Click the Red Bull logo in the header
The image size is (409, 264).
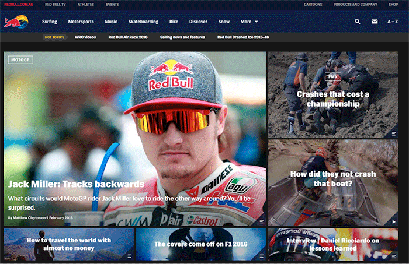(16, 22)
